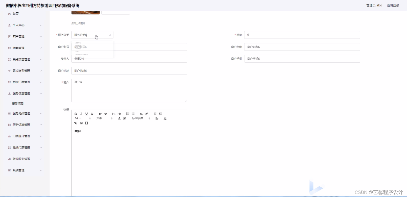407x197 pixels.
Task: Decrease indent in the editor
Action: pyautogui.click(x=155, y=114)
